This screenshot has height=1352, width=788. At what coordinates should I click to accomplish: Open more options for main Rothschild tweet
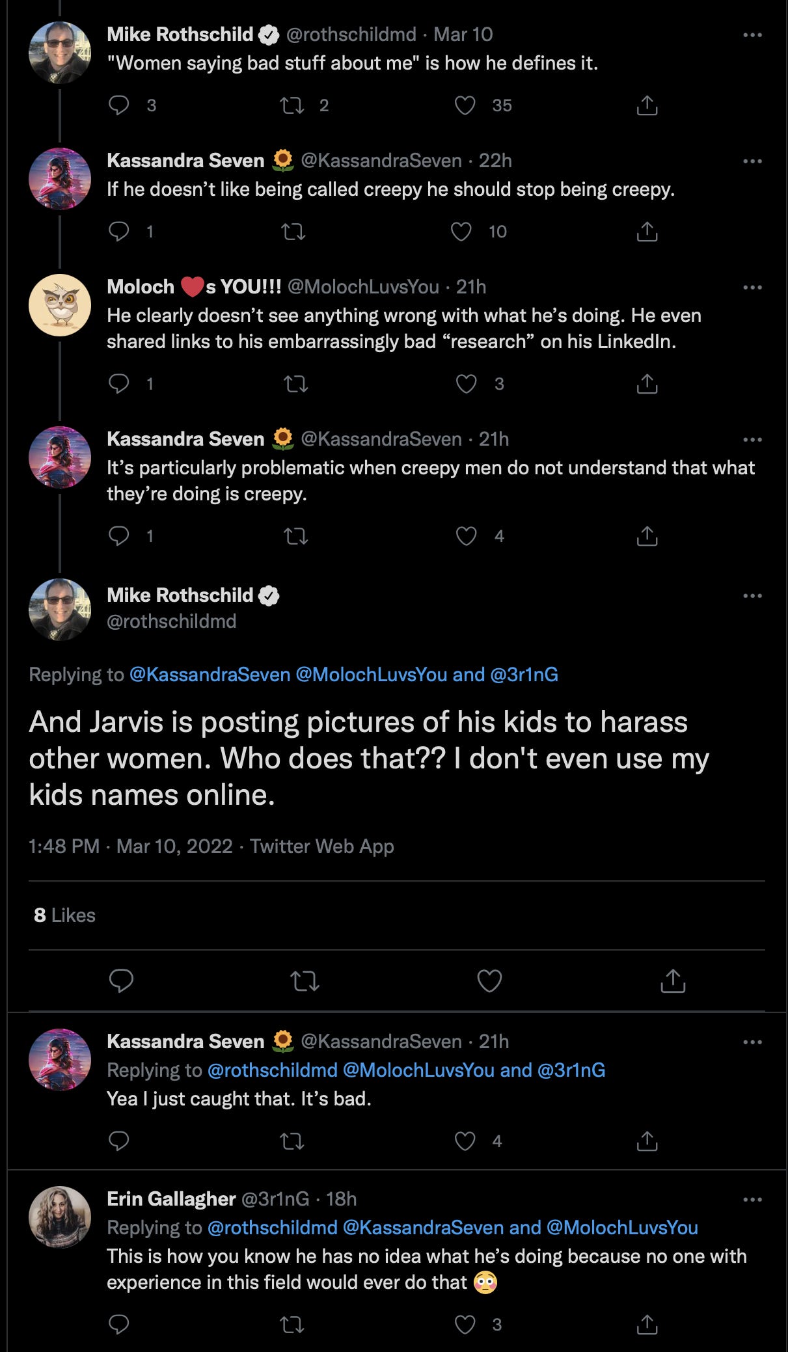coord(752,595)
